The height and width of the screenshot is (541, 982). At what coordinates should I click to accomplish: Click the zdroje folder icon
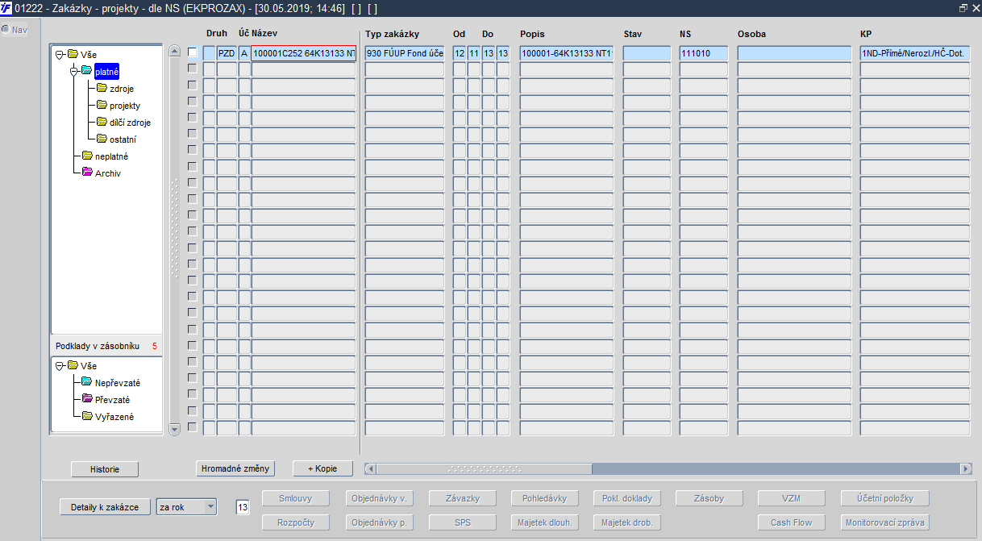(x=102, y=88)
